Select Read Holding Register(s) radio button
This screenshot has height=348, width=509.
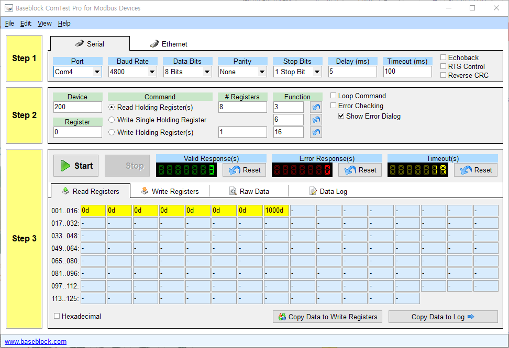(112, 107)
